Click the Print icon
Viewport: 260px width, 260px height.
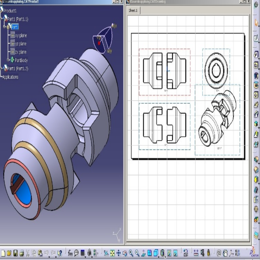click(x=22, y=253)
